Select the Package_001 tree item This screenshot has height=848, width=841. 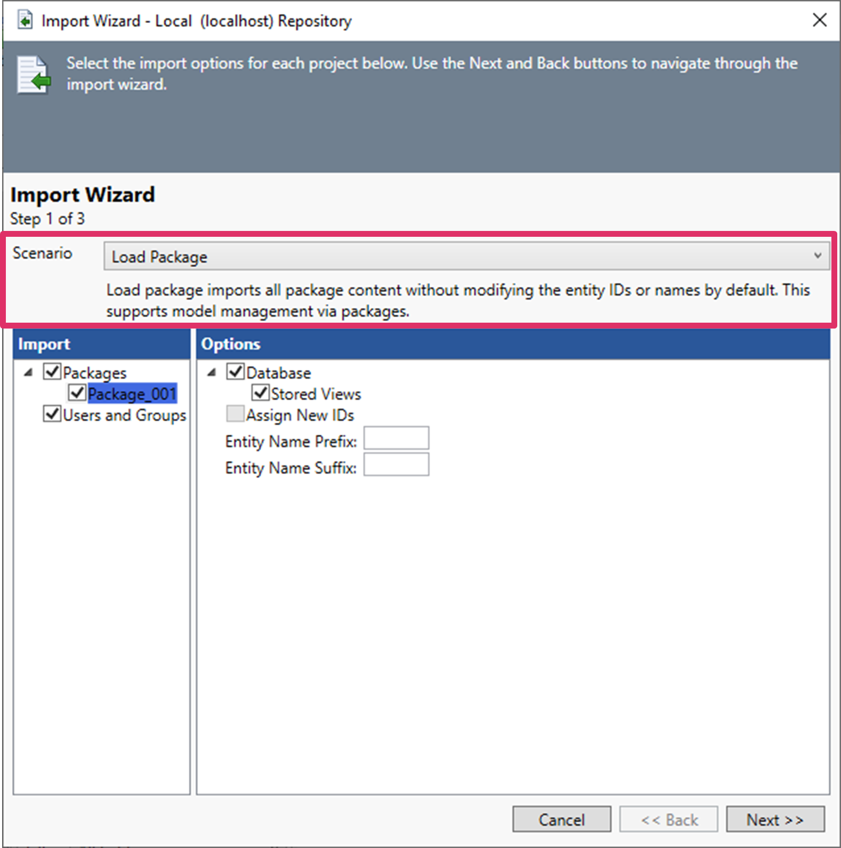[x=132, y=394]
